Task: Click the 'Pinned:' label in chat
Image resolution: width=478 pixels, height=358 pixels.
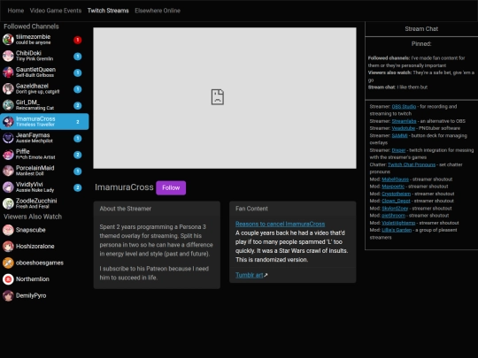Action: pos(421,44)
